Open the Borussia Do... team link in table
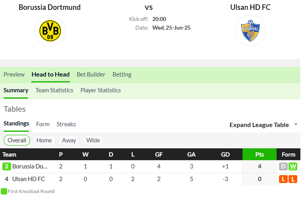Image resolution: width=302 pixels, height=200 pixels. (30, 166)
